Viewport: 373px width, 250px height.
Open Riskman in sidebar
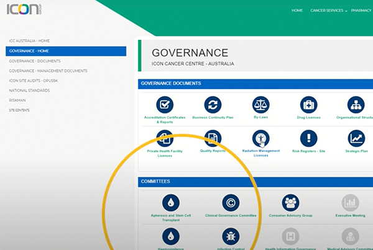17,100
